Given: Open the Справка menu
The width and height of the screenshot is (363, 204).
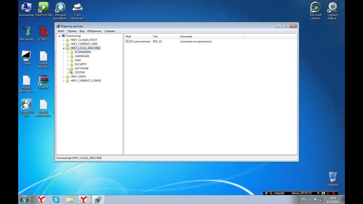Looking at the screenshot, I should click(x=109, y=31).
